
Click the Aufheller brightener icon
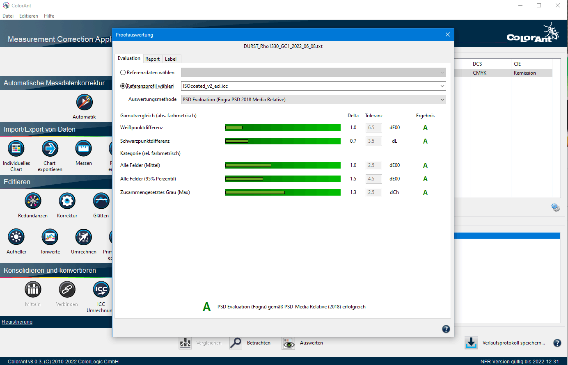click(16, 237)
